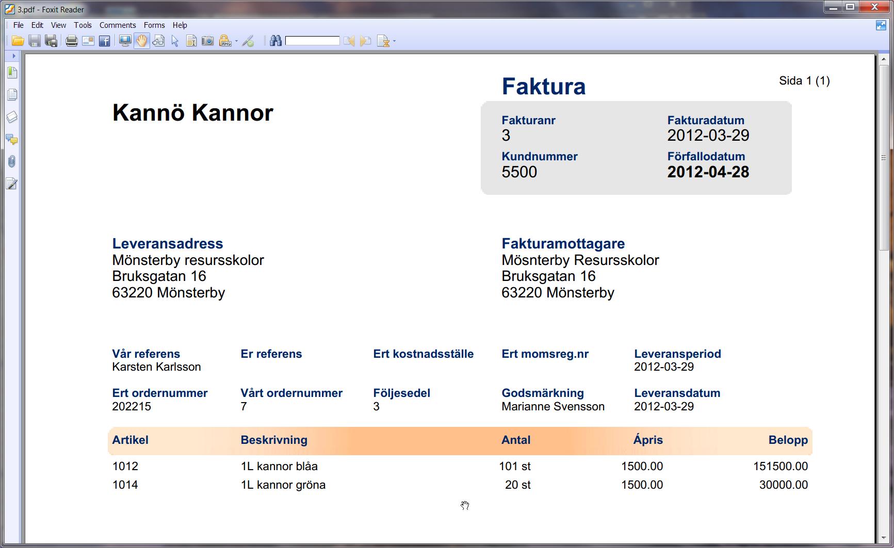The image size is (894, 548).
Task: Click the order number 202215
Action: coord(132,406)
